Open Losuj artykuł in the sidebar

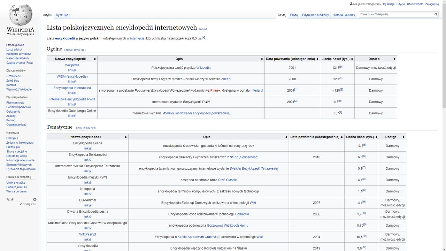pos(14,50)
